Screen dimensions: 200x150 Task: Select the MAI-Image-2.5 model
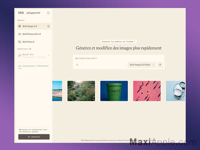pos(34,26)
